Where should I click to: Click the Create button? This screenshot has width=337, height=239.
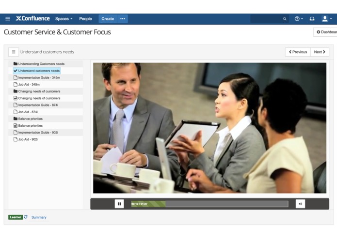(x=108, y=19)
